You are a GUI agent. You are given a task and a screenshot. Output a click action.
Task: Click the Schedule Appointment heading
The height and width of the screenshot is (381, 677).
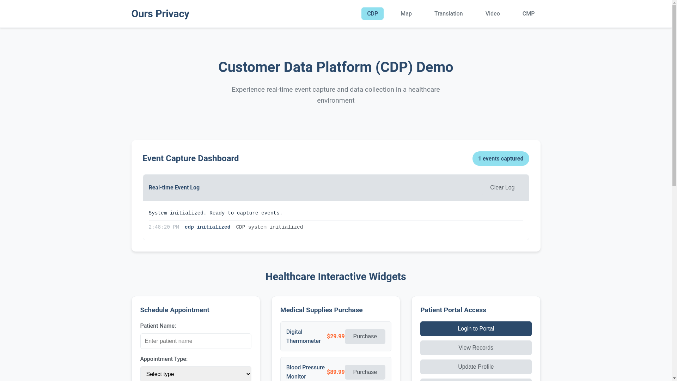pyautogui.click(x=175, y=310)
